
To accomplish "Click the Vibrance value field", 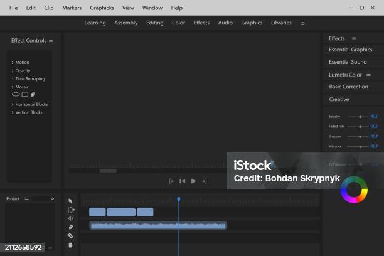I will pos(374,146).
